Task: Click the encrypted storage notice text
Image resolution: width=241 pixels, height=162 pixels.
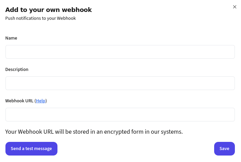Action: point(94,132)
